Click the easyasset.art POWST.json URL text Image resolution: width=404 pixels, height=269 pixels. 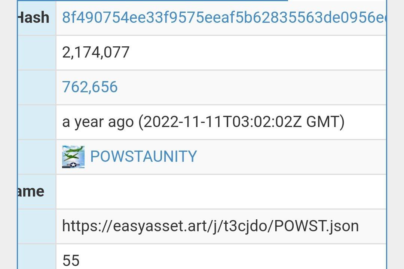[210, 226]
